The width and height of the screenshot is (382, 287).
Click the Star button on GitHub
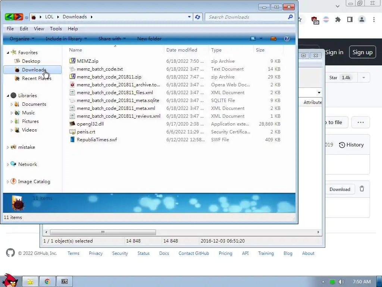(341, 78)
